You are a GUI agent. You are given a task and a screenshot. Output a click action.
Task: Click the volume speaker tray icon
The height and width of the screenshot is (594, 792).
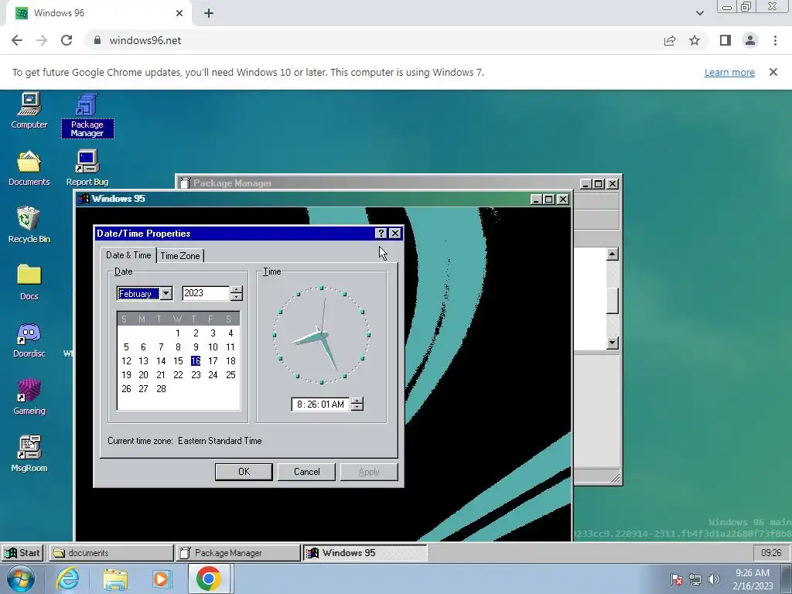pos(713,579)
